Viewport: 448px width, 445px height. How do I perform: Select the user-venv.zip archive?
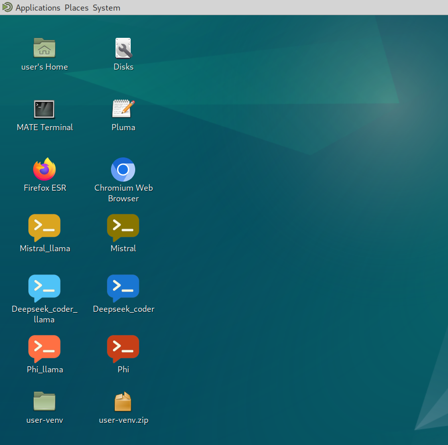(x=123, y=401)
